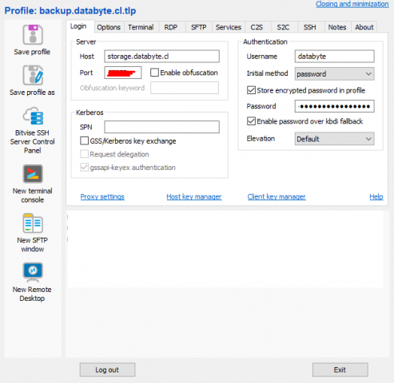The image size is (394, 383).
Task: Toggle GSS/Kerberos key exchange checkbox
Action: [85, 140]
